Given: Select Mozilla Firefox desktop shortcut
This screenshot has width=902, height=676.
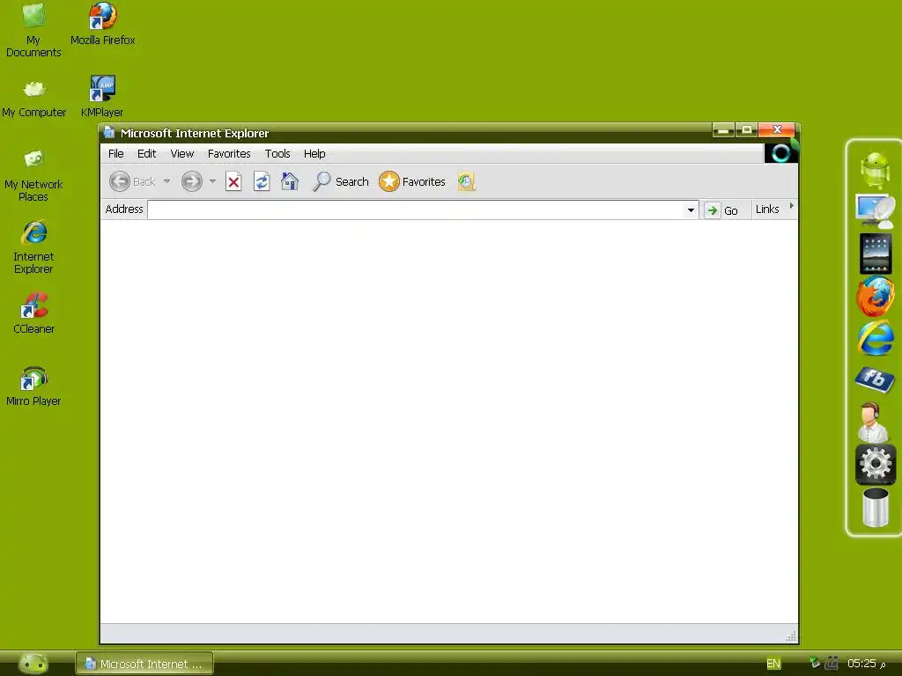Looking at the screenshot, I should click(x=102, y=24).
